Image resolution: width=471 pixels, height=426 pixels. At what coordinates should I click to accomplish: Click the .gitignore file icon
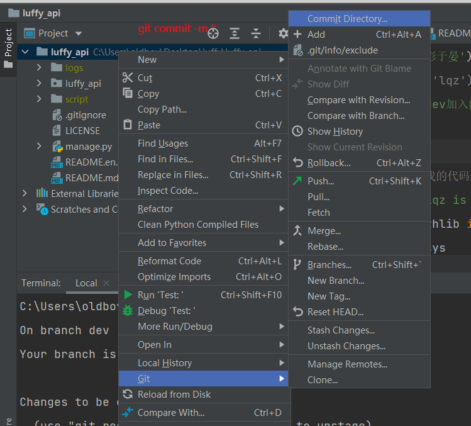(x=57, y=115)
